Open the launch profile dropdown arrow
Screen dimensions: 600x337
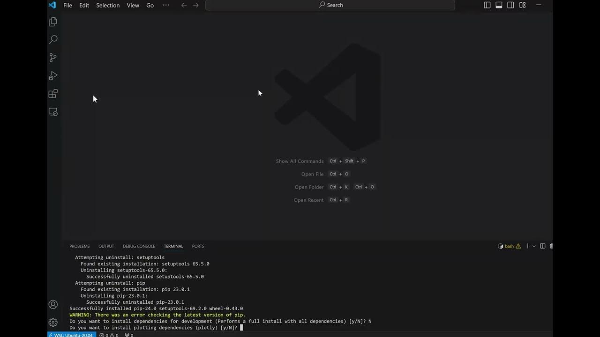[534, 246]
